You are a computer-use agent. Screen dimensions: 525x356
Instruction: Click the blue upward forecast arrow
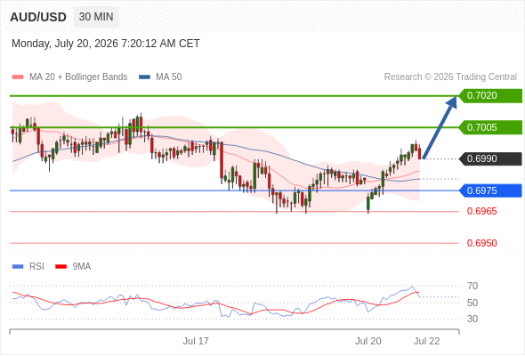pos(440,127)
